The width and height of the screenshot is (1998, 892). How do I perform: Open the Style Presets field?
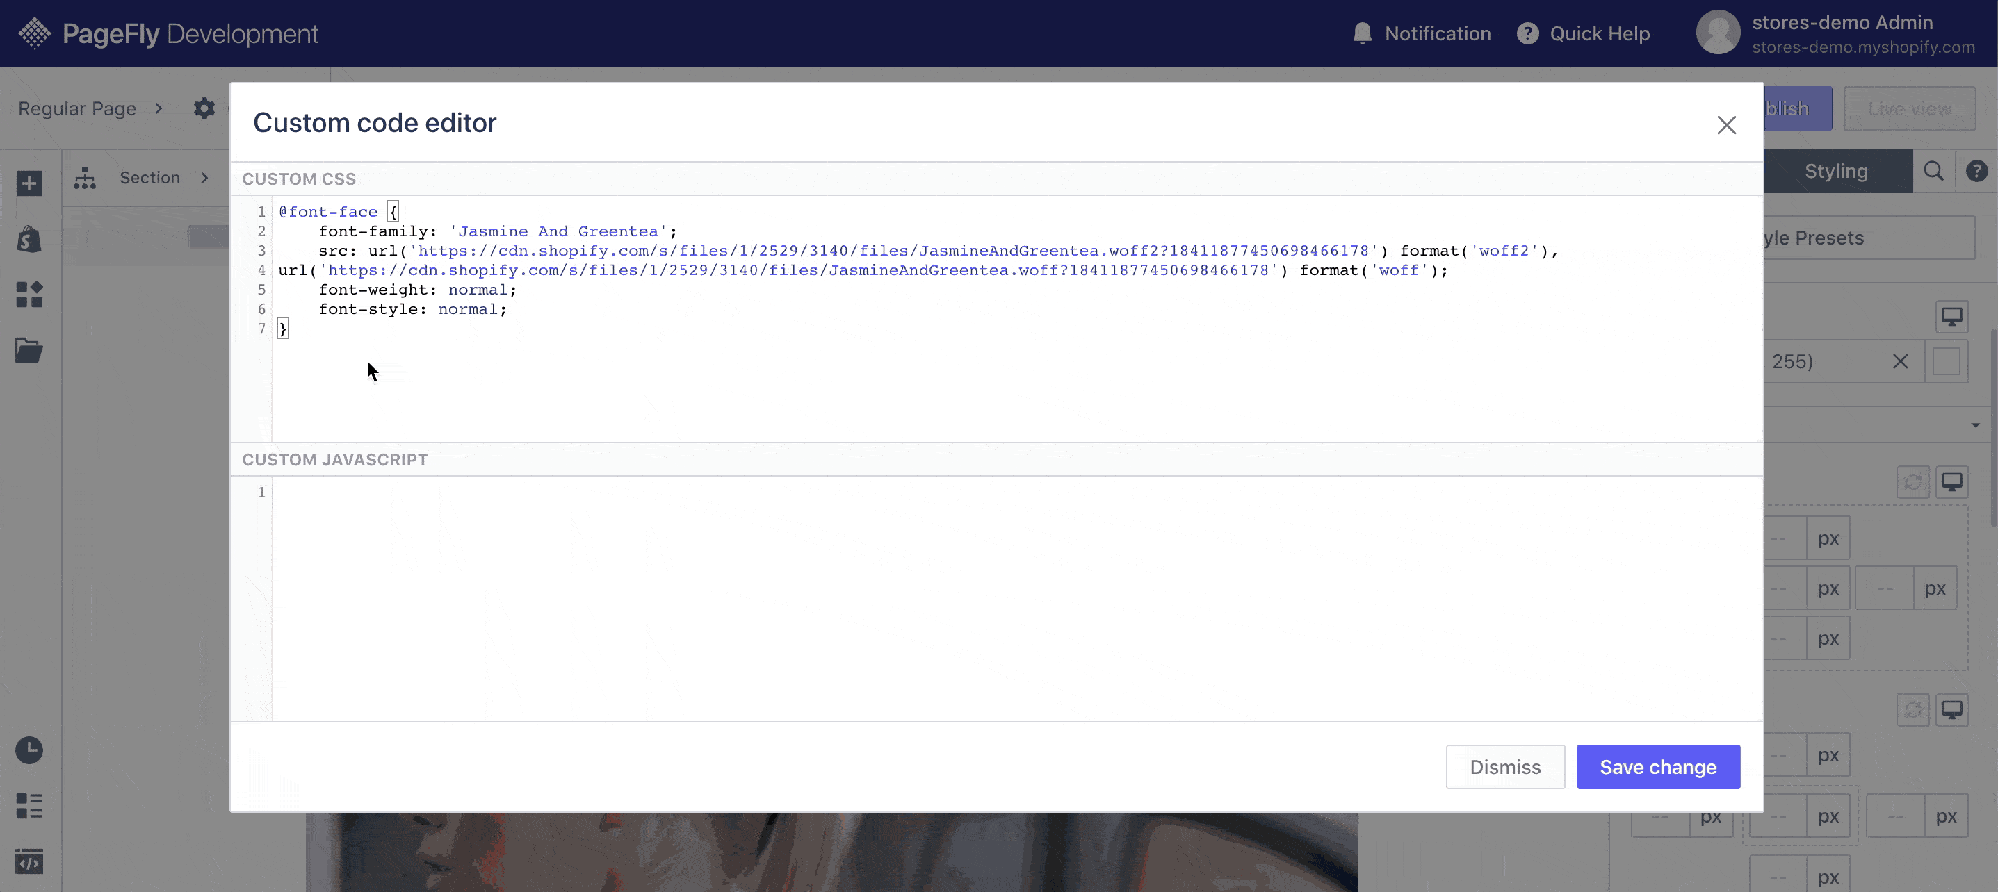pyautogui.click(x=1869, y=238)
